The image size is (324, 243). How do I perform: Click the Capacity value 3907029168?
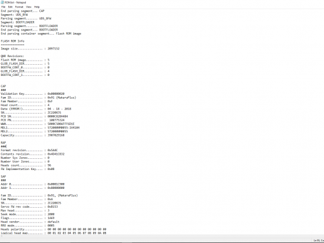click(x=56, y=135)
